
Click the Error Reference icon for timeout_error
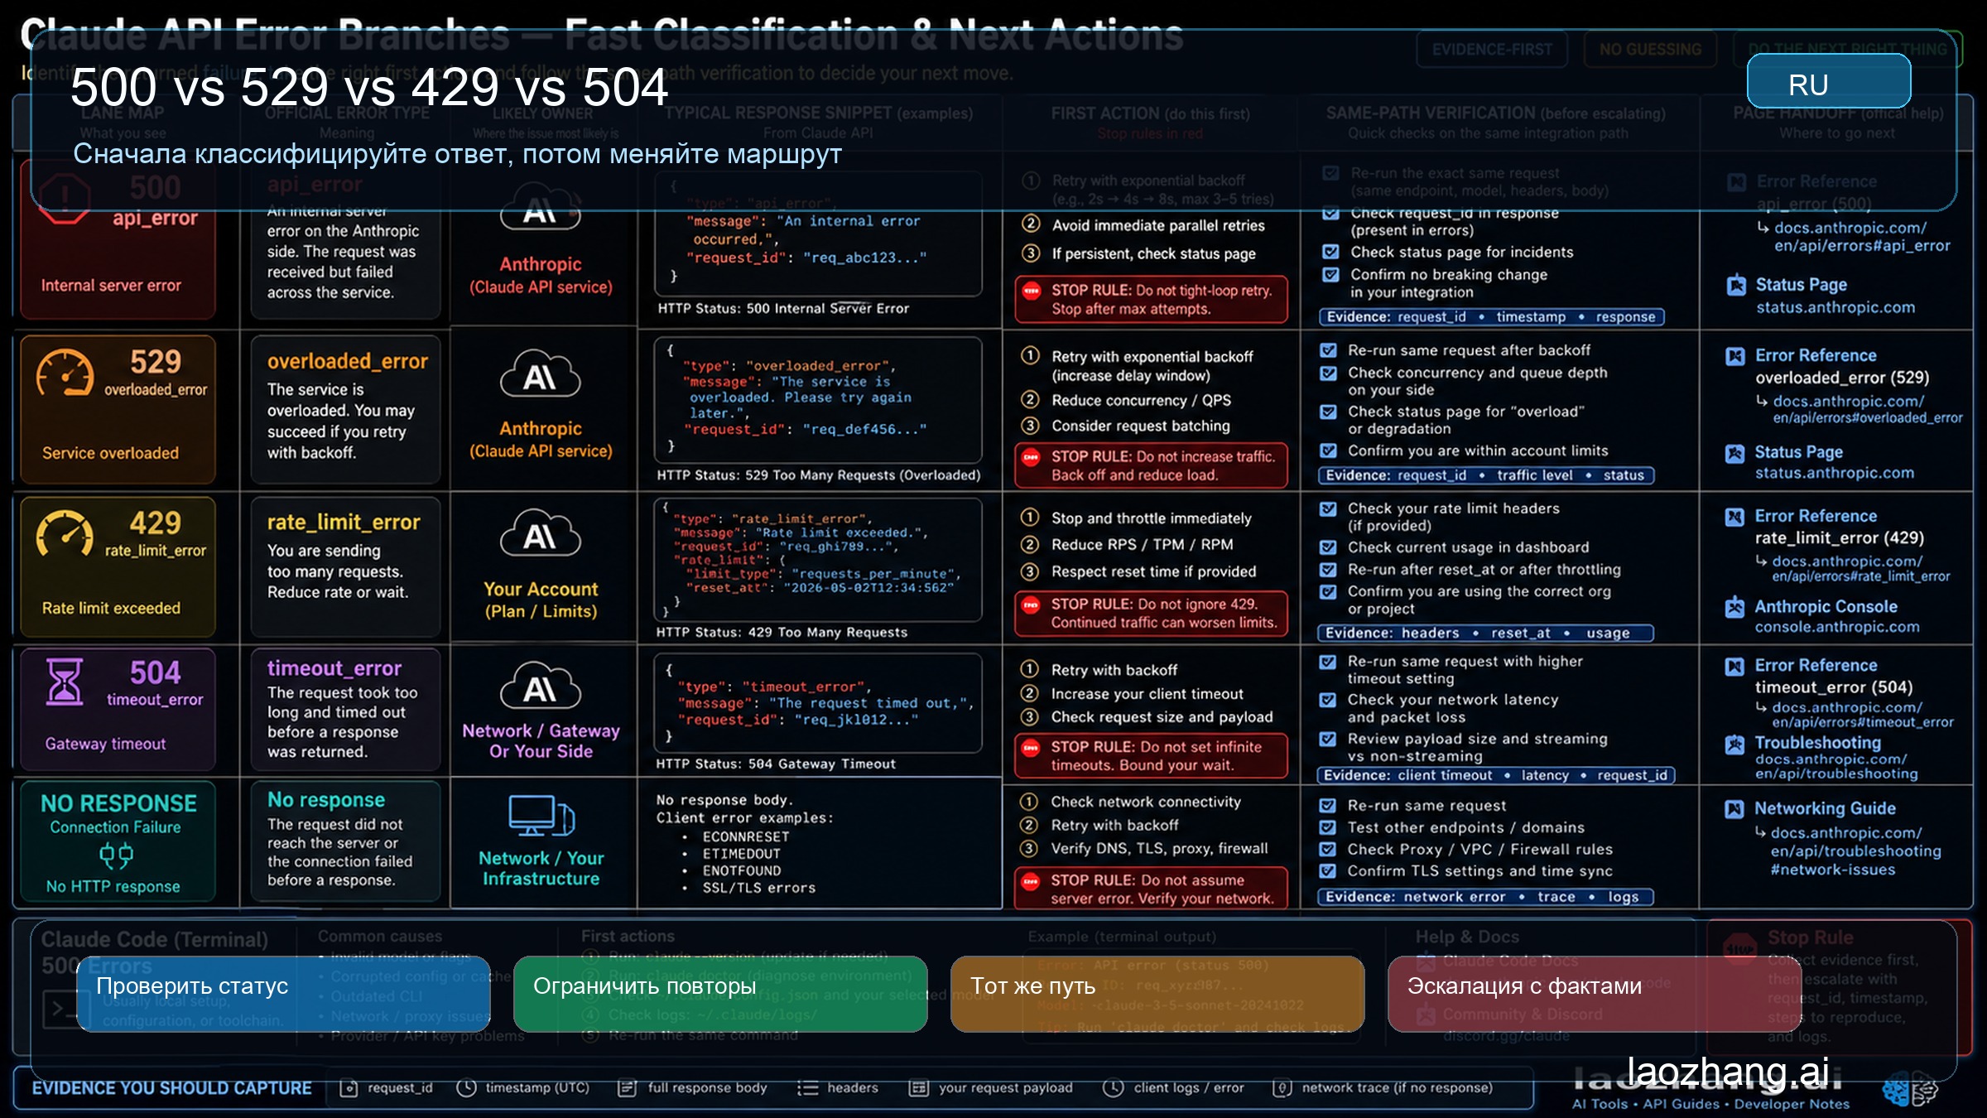pyautogui.click(x=1734, y=667)
